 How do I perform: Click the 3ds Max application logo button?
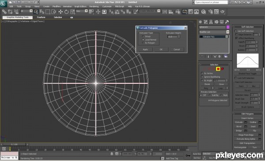click(x=3, y=4)
